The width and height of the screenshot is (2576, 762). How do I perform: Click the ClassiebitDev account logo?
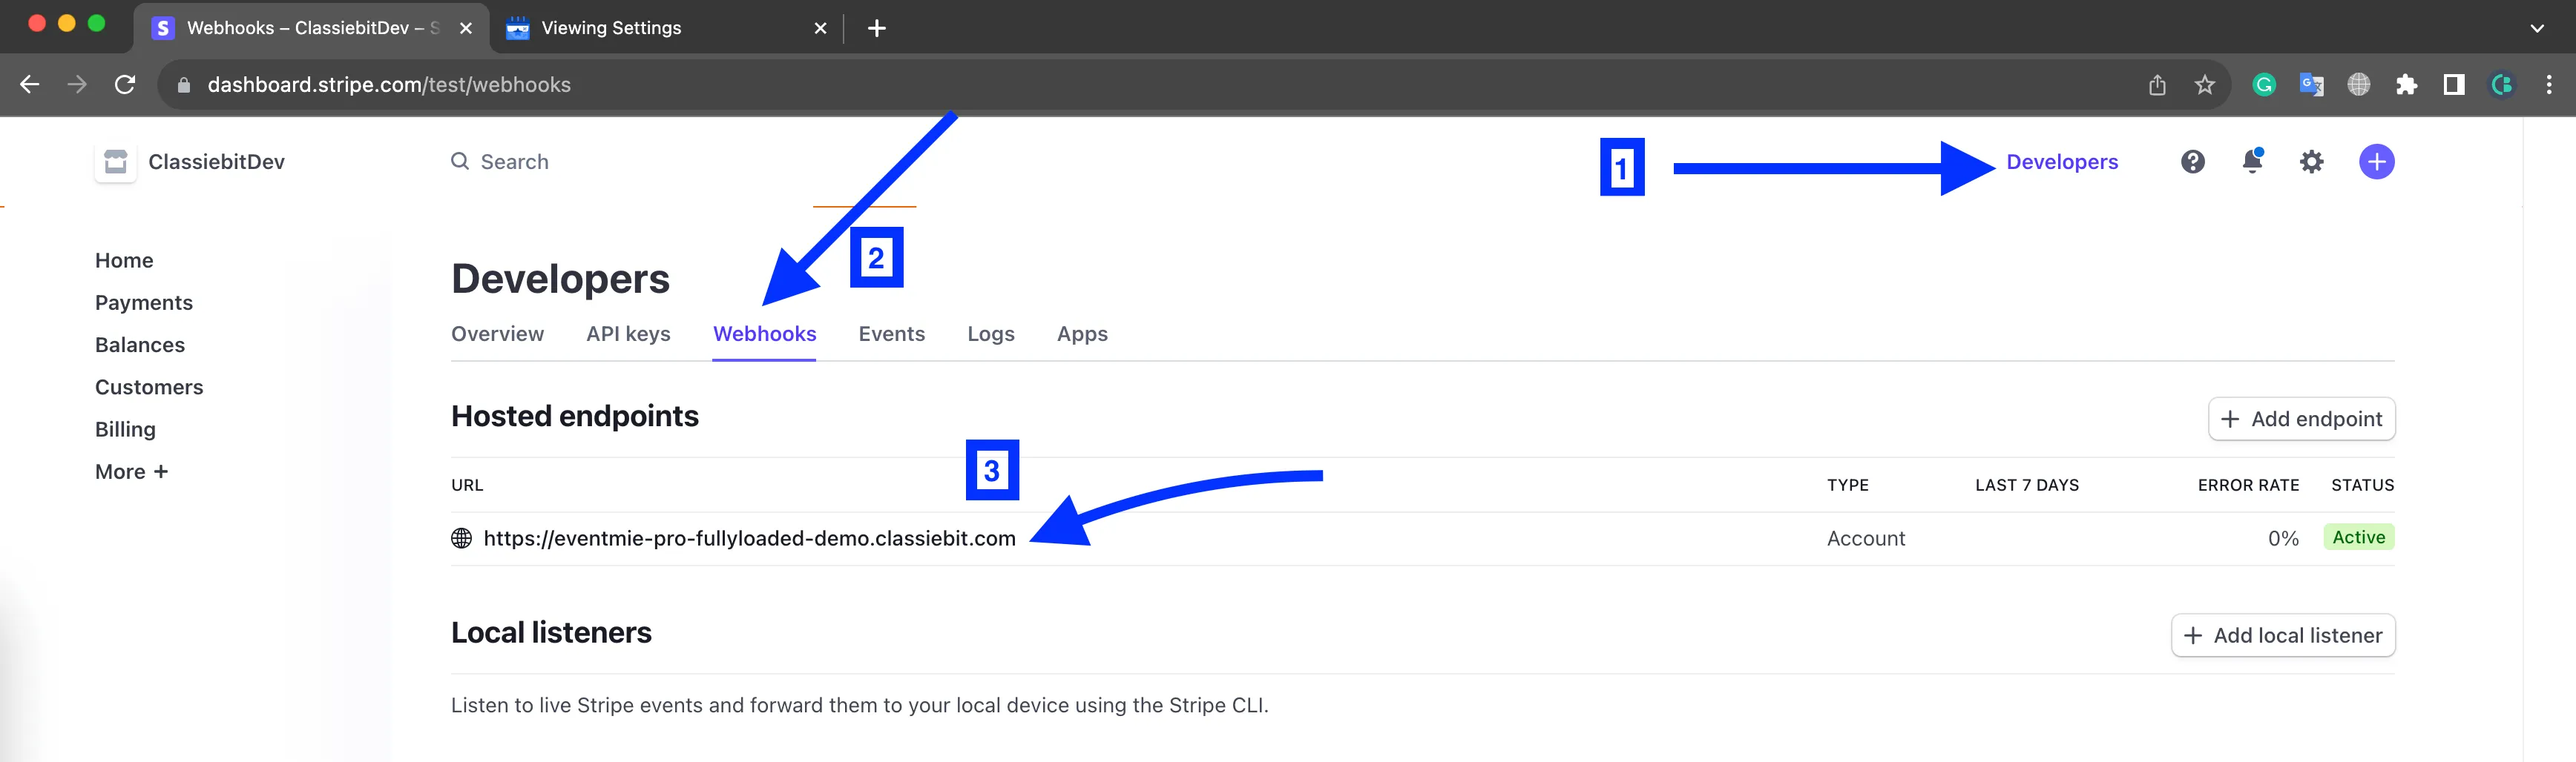point(114,161)
